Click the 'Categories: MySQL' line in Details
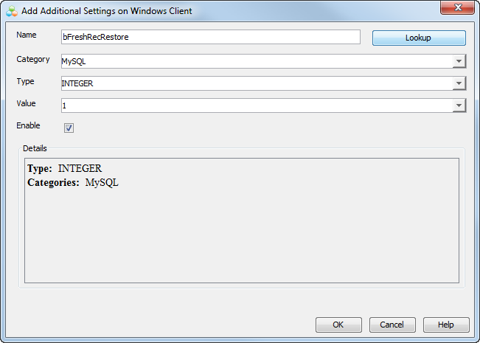The image size is (480, 343). pyautogui.click(x=73, y=182)
